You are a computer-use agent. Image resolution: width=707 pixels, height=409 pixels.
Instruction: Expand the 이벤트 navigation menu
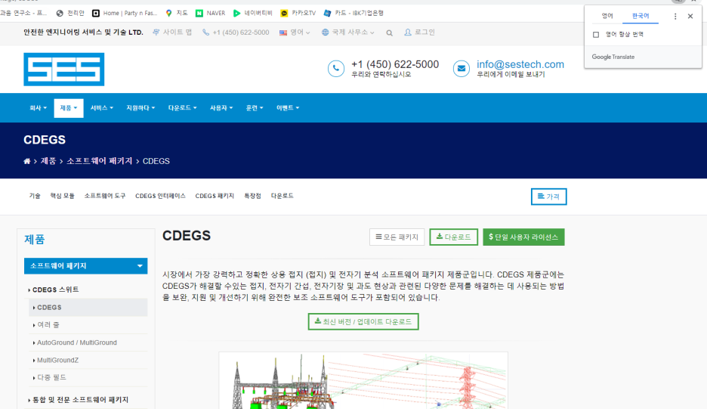coord(288,108)
